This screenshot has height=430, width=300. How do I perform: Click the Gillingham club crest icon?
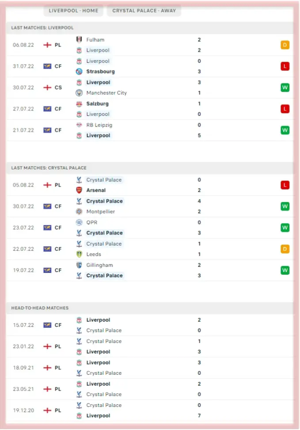point(79,265)
